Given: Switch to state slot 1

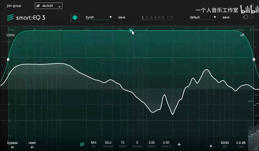Looking at the screenshot, I should point(143,17).
